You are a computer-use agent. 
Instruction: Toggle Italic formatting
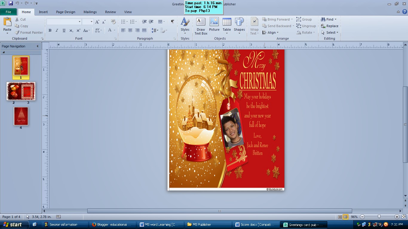pos(57,30)
